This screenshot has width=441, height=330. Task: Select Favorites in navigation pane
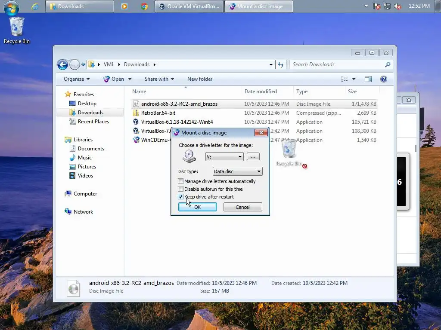pos(84,95)
